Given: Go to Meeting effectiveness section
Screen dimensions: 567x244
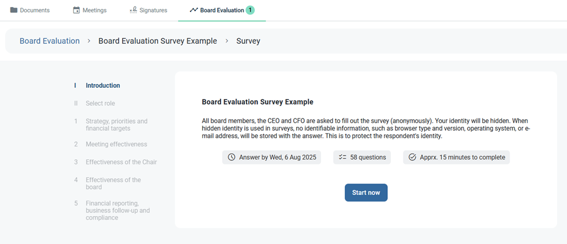Looking at the screenshot, I should tap(116, 144).
